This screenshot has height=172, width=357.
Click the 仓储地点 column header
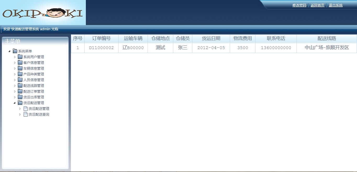tap(160, 38)
